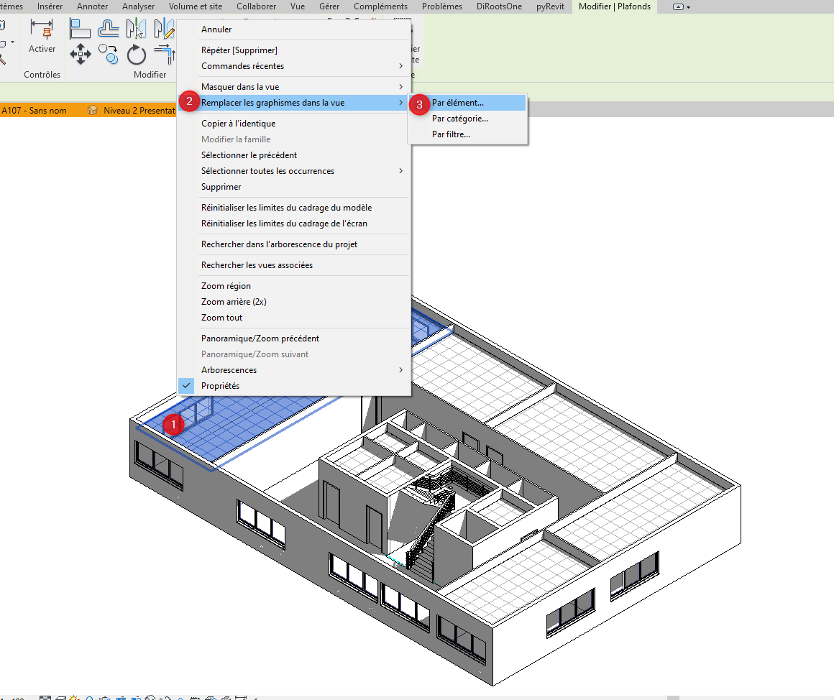Expand Commandes récentes submenu
This screenshot has width=834, height=700.
pos(293,66)
